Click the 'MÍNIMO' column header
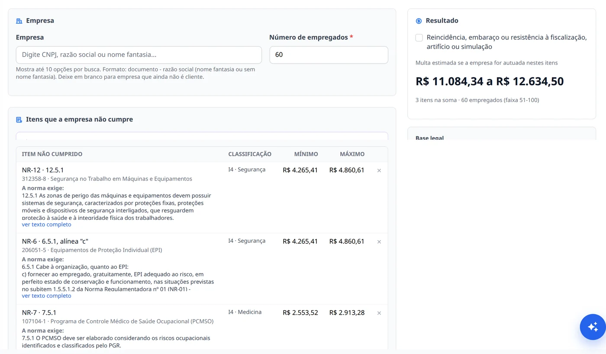This screenshot has width=606, height=354. [306, 154]
